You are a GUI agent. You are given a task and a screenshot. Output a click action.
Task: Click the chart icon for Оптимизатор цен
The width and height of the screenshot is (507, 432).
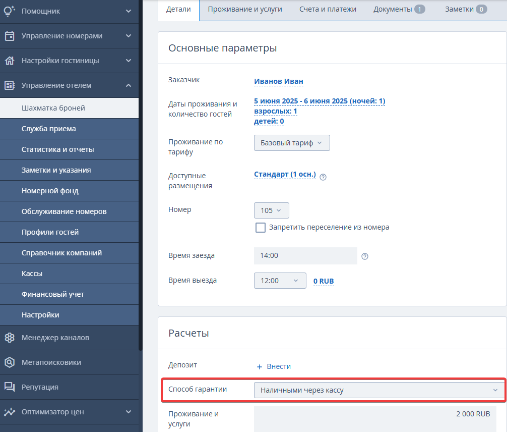tap(10, 412)
